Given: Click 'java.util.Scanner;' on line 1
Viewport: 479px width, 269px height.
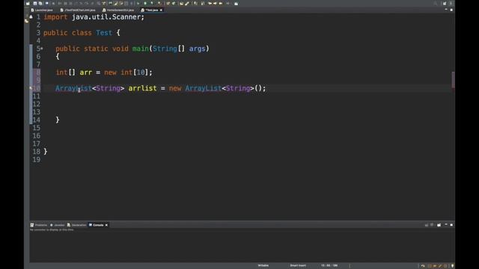Looking at the screenshot, I should pos(108,17).
